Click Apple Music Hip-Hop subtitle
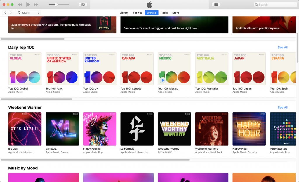 [x=21, y=152]
